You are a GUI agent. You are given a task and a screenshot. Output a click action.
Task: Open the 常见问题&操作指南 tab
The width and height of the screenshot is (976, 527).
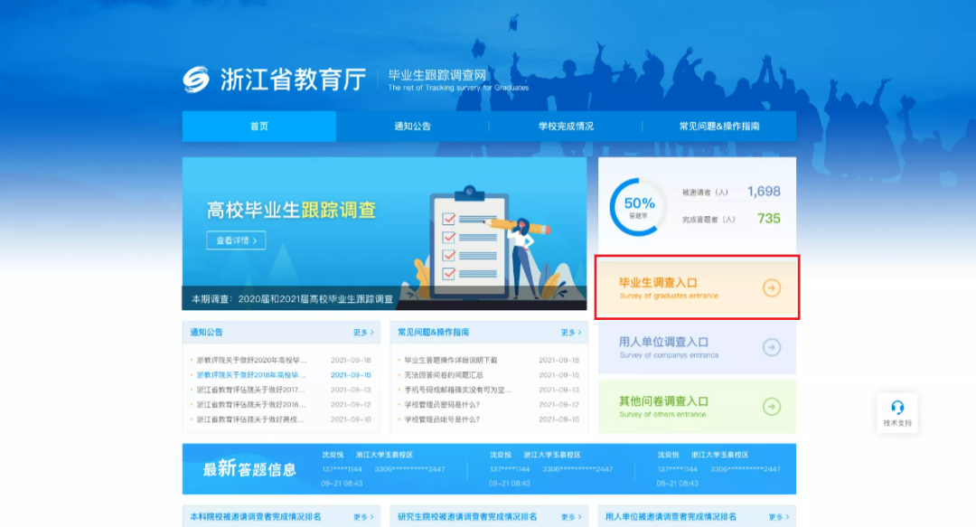720,126
